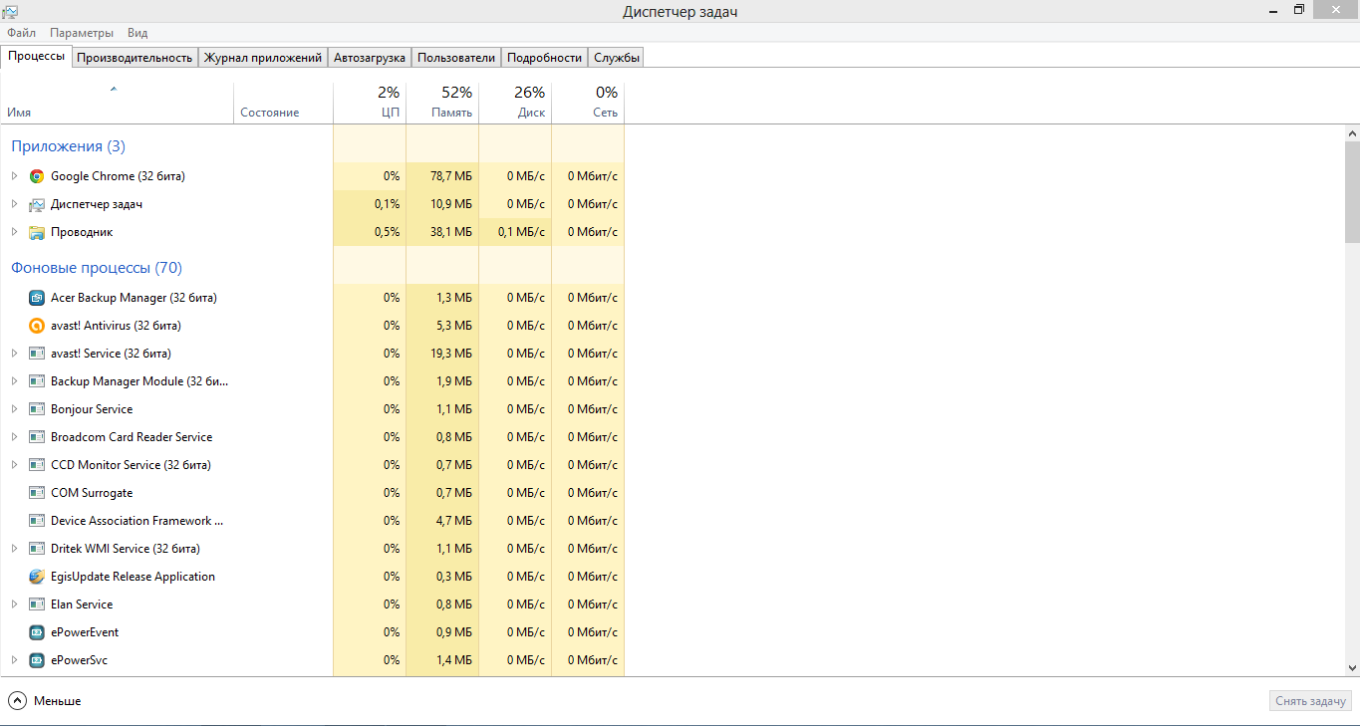This screenshot has height=726, width=1360.
Task: Click the scrollbar up arrow
Action: pos(1352,132)
